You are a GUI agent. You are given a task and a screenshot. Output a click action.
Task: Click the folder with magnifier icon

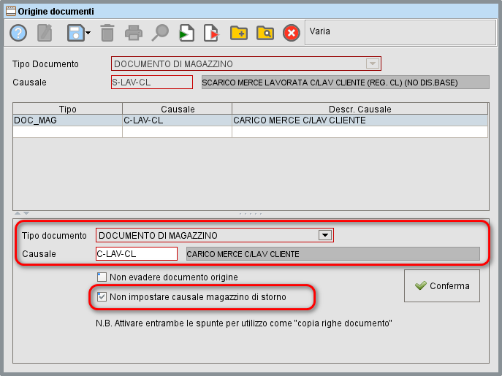(265, 33)
